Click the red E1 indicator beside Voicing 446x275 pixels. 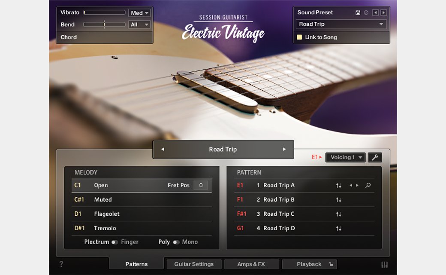(x=316, y=157)
